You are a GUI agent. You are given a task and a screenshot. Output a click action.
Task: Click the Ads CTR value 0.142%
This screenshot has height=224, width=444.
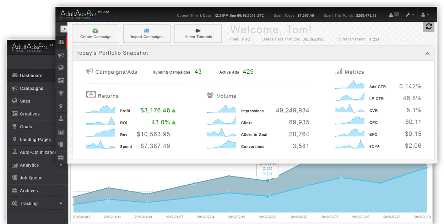point(410,86)
